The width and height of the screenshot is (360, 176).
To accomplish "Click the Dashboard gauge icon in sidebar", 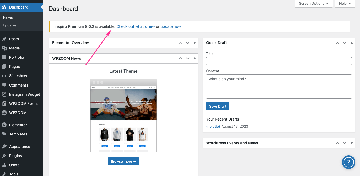I will point(4,7).
